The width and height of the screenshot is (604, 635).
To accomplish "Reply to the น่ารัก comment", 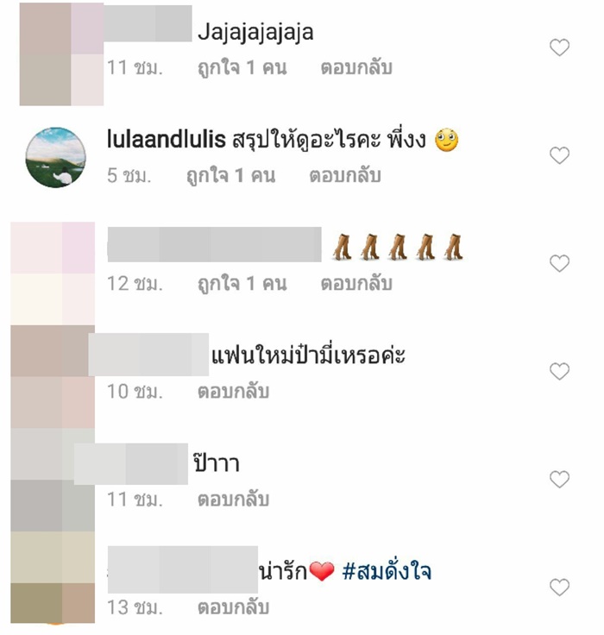I will [233, 607].
